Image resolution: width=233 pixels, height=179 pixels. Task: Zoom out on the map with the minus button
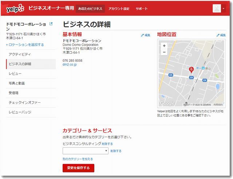point(164,52)
